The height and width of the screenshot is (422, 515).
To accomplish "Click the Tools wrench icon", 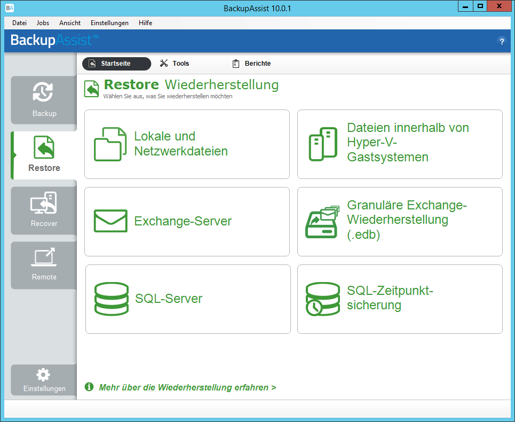I will 163,63.
